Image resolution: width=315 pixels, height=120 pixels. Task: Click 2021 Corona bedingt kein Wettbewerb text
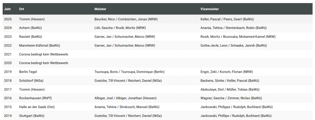[44, 54]
